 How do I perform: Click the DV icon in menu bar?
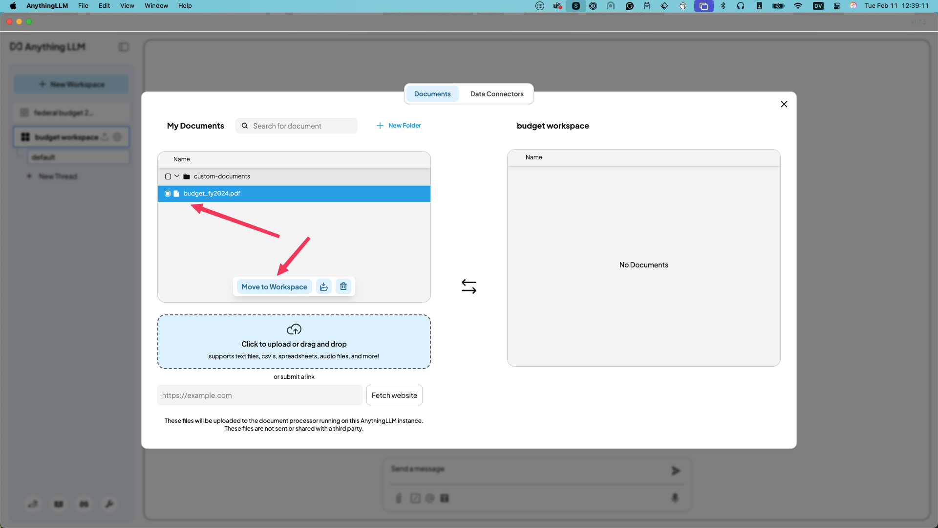[818, 6]
